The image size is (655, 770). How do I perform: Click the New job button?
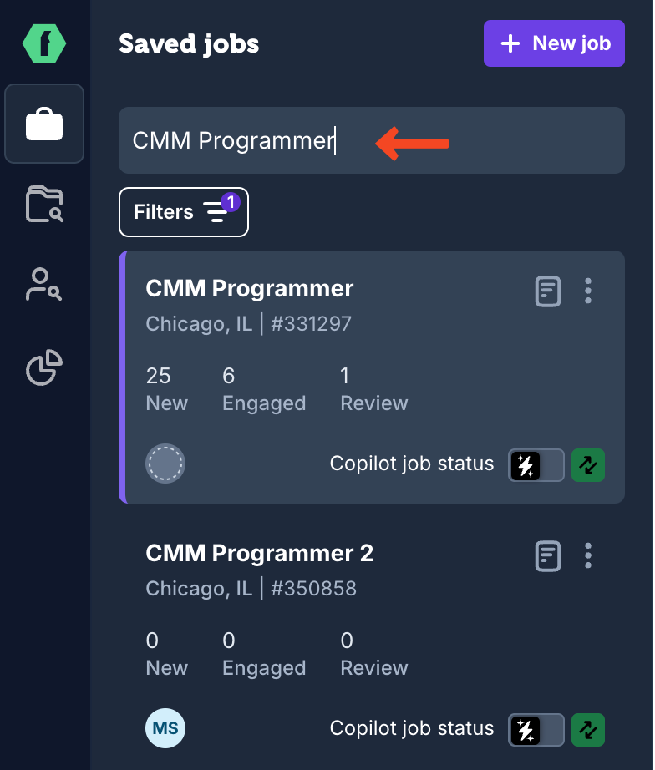(554, 43)
